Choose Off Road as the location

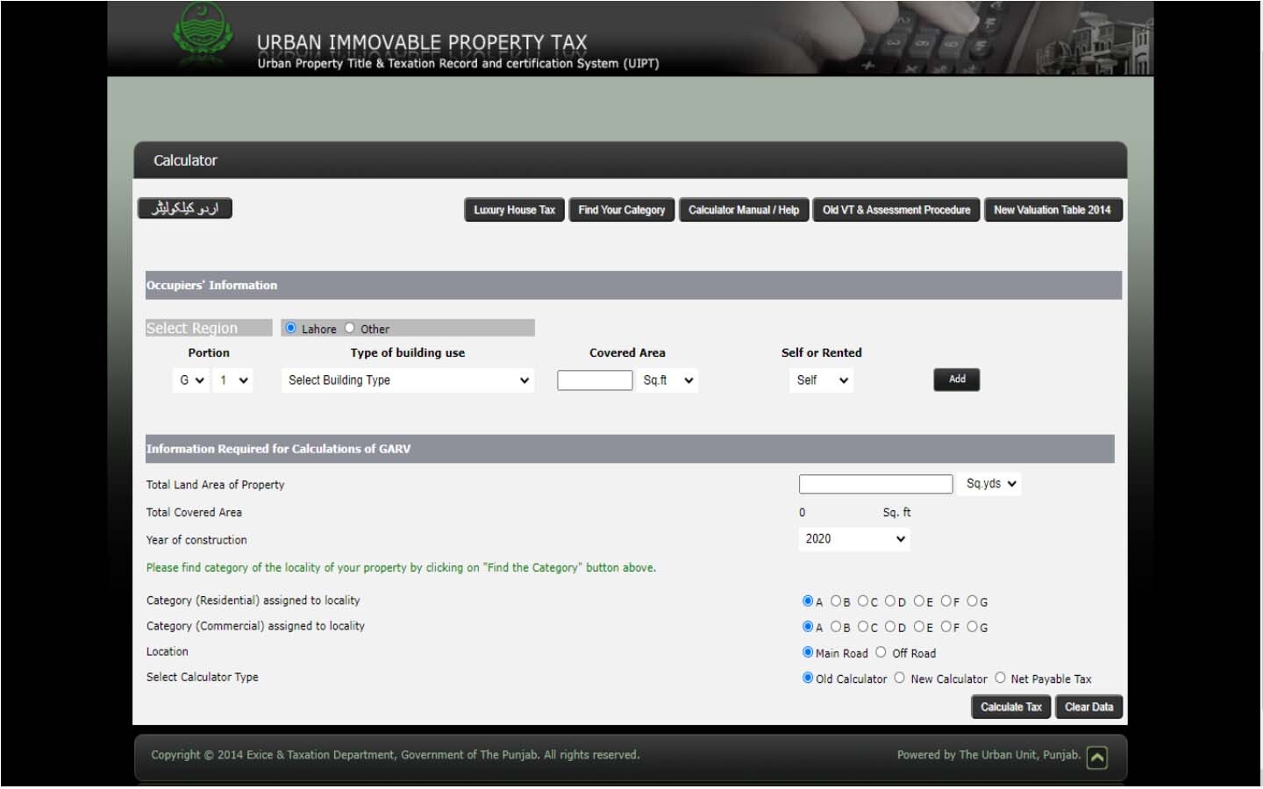tap(881, 652)
